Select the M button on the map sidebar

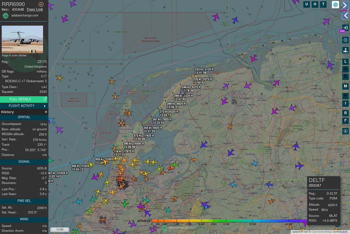(x=345, y=86)
